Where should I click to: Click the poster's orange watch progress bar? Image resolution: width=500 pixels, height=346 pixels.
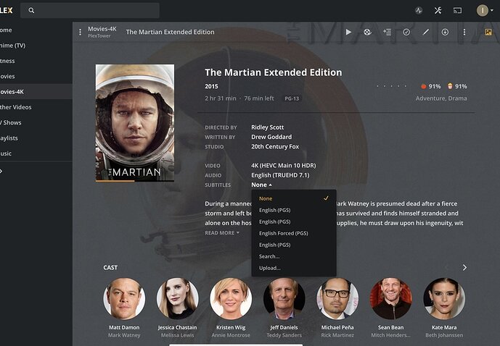click(x=115, y=181)
